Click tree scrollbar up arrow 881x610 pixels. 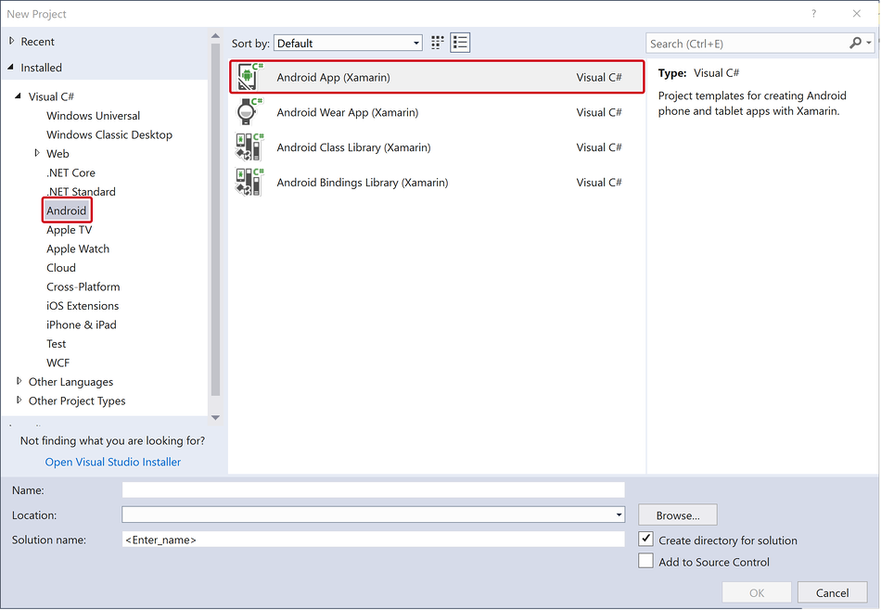215,36
